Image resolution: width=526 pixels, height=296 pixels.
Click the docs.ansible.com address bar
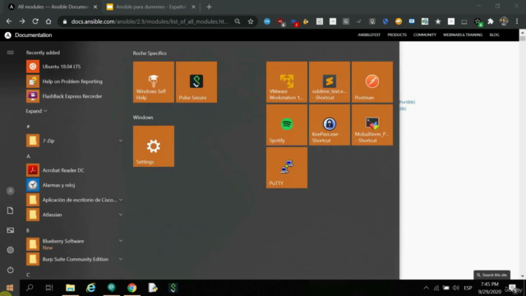pyautogui.click(x=150, y=21)
